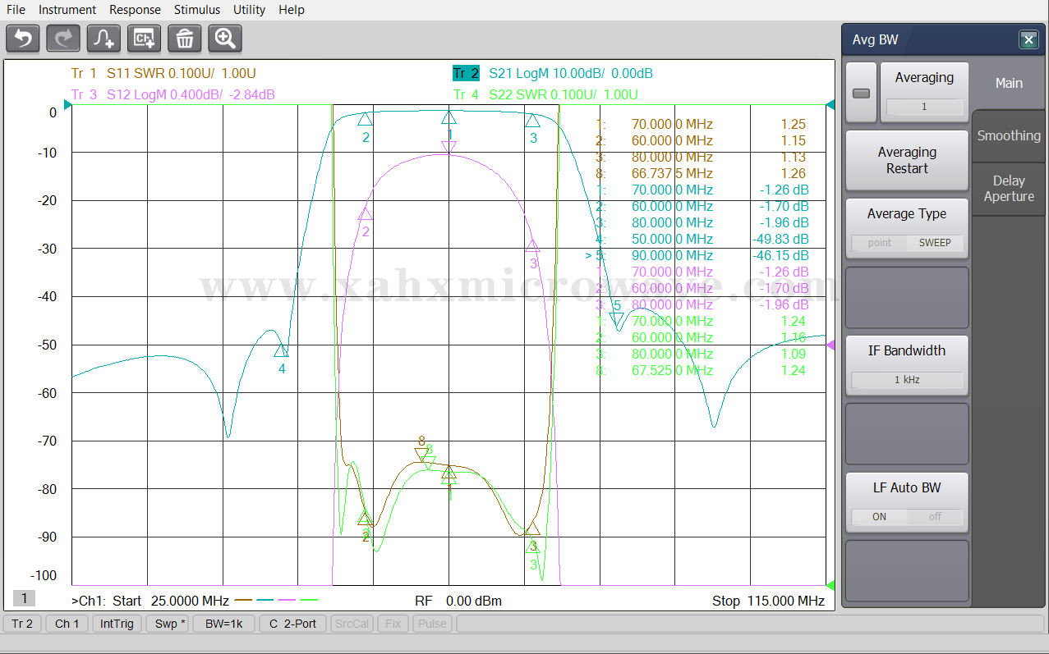Click the IF Bandwidth button
This screenshot has height=654, width=1049.
click(x=907, y=366)
